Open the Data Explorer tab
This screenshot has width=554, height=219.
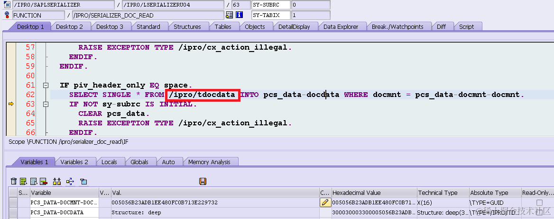tap(341, 26)
